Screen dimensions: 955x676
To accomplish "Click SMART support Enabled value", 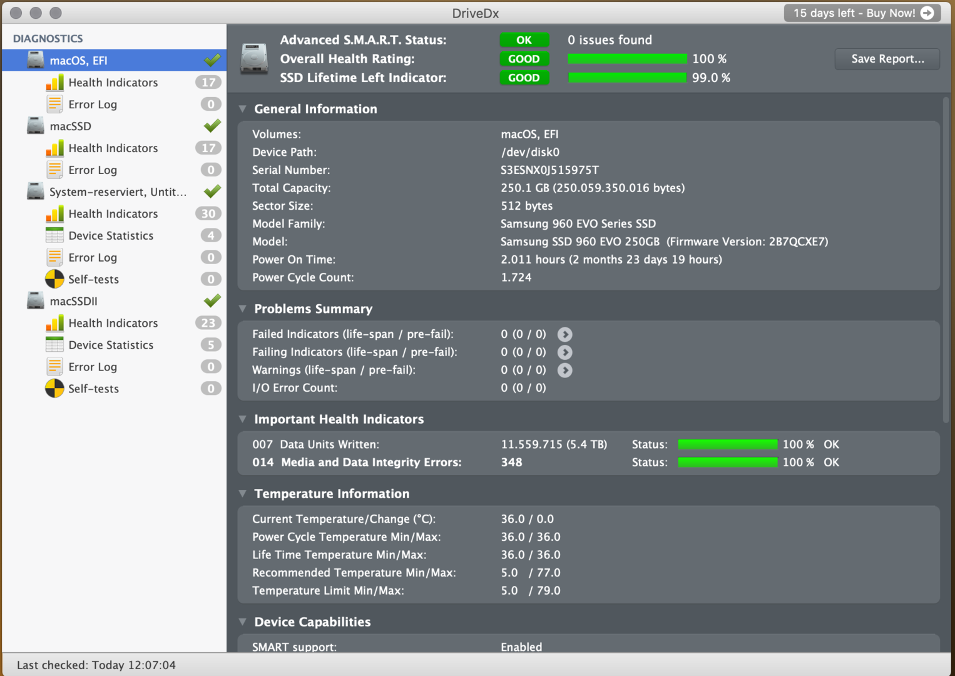I will [x=521, y=647].
